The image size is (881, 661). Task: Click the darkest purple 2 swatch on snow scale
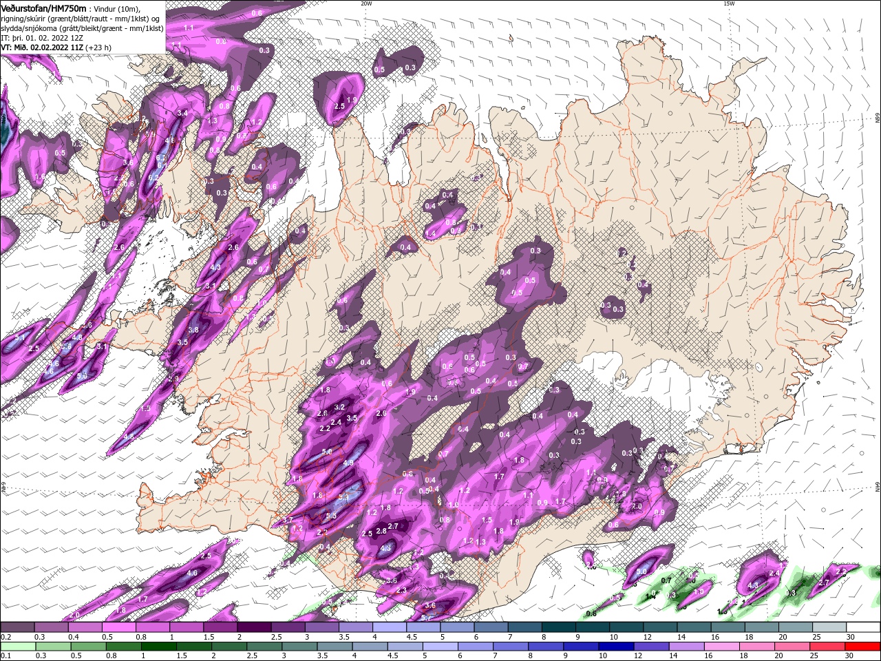pos(254,627)
